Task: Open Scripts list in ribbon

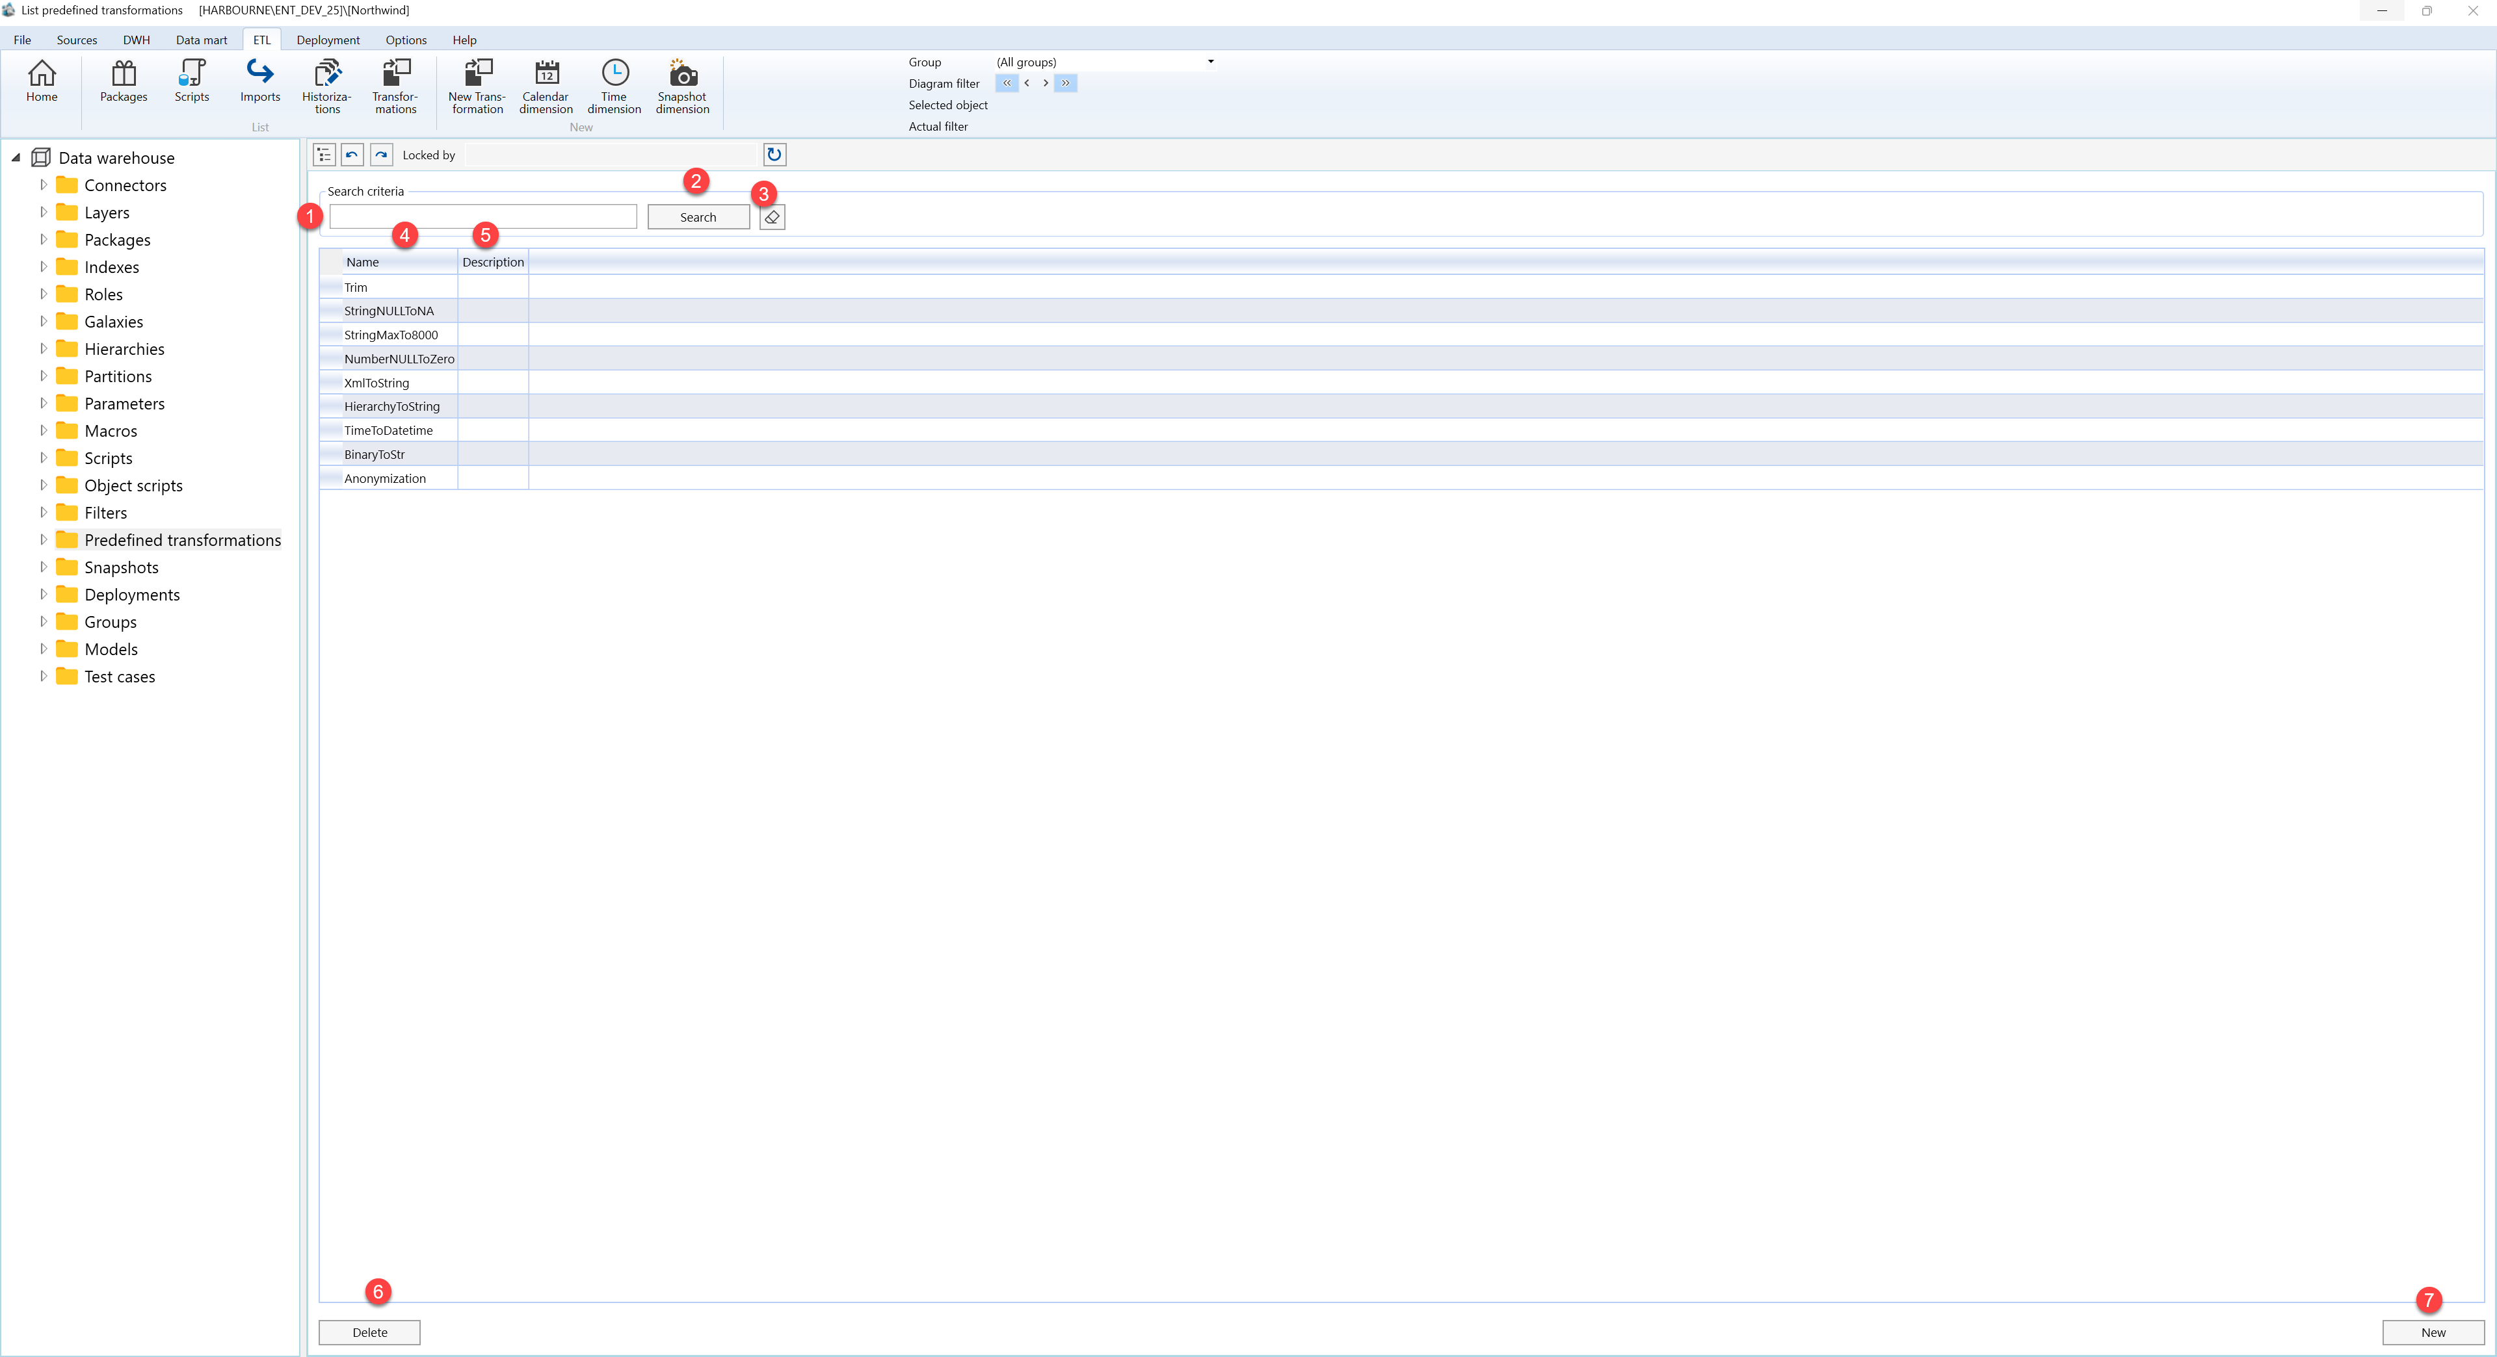Action: tap(192, 81)
